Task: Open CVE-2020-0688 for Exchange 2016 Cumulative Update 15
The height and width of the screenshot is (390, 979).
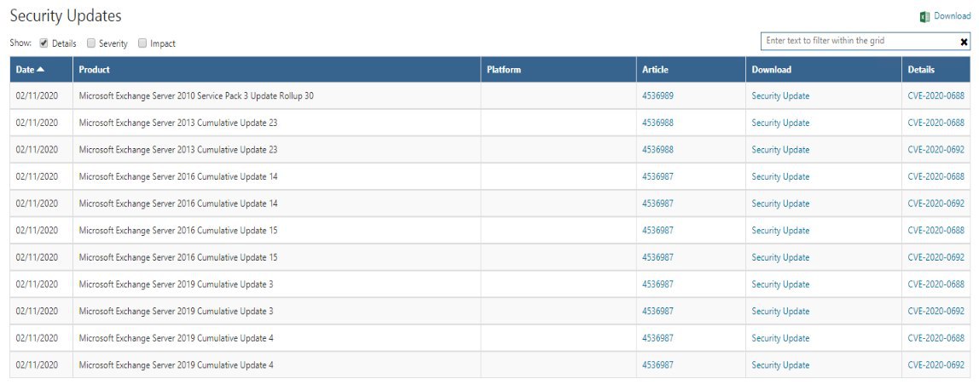Action: [936, 231]
